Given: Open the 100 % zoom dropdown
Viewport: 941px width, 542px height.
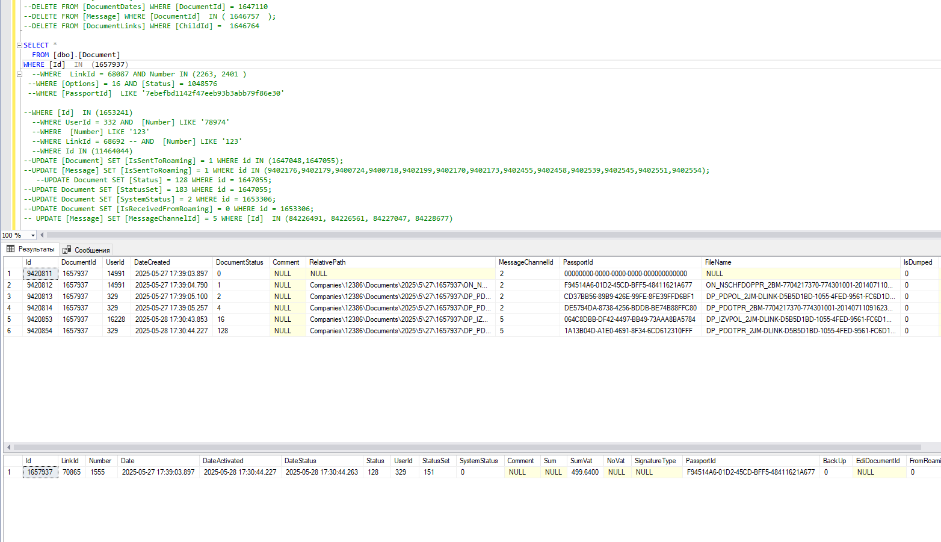Looking at the screenshot, I should click(32, 235).
